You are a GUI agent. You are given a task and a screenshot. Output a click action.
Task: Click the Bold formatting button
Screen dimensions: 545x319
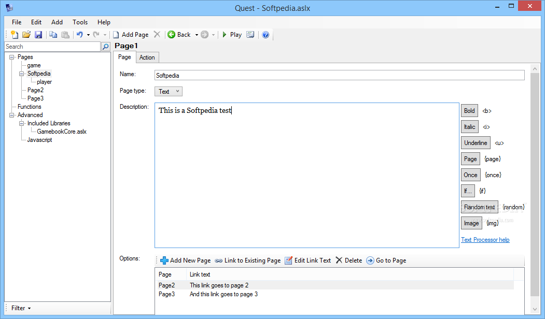pos(469,111)
